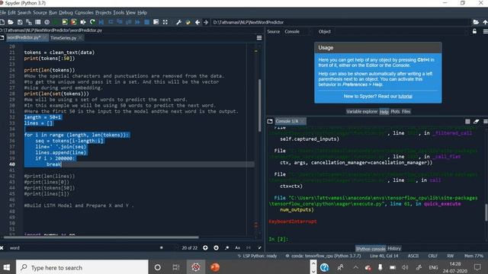Close the find bar X icon

coord(2,248)
